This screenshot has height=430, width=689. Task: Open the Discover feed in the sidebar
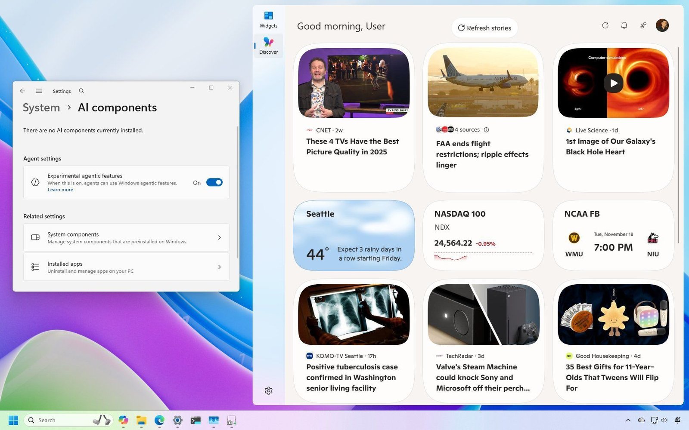pyautogui.click(x=268, y=45)
